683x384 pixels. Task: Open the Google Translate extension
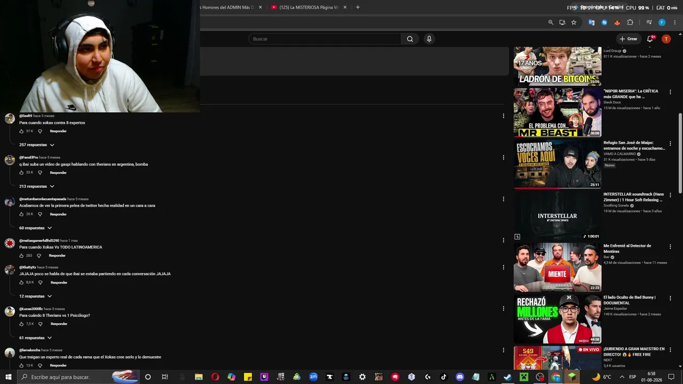(x=591, y=22)
